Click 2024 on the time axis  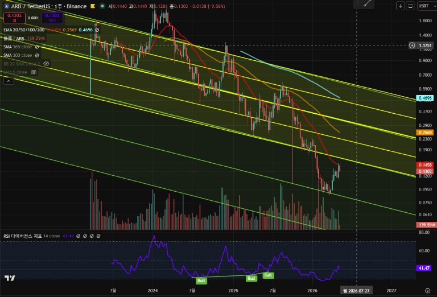click(152, 291)
